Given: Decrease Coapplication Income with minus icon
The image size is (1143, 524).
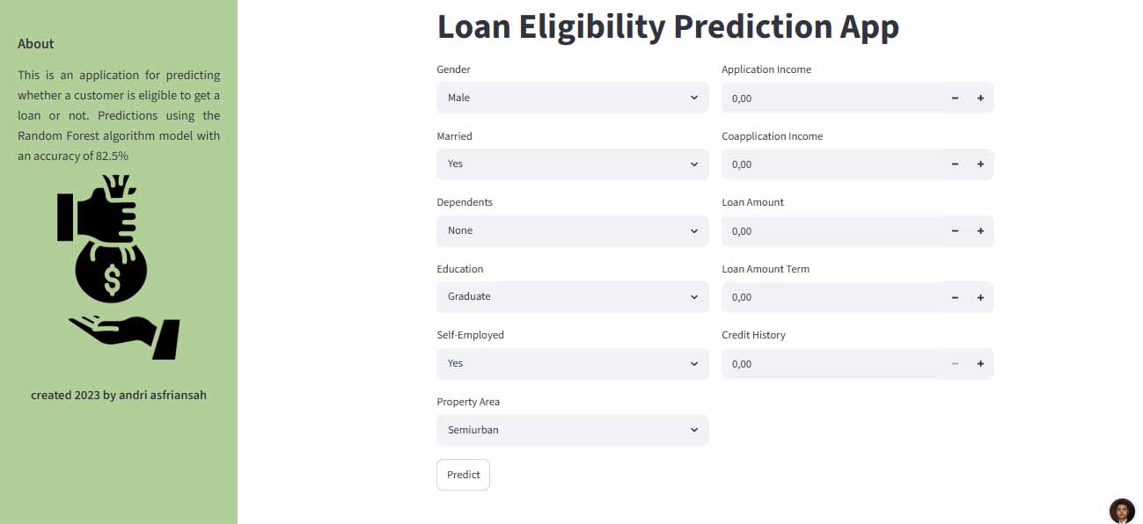Looking at the screenshot, I should [x=955, y=164].
